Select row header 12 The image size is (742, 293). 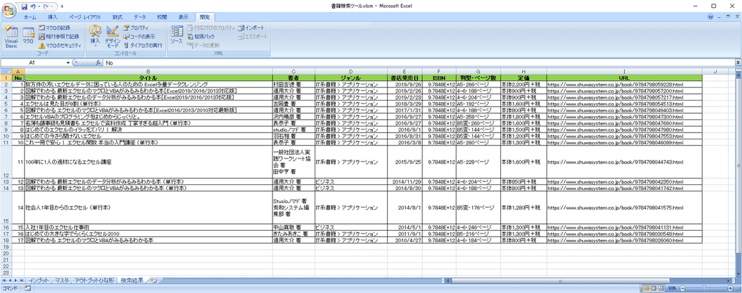pos(6,162)
